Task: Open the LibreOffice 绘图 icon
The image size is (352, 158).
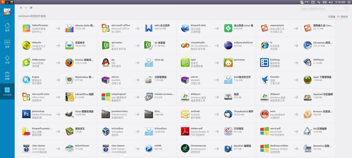Action: tap(69, 97)
